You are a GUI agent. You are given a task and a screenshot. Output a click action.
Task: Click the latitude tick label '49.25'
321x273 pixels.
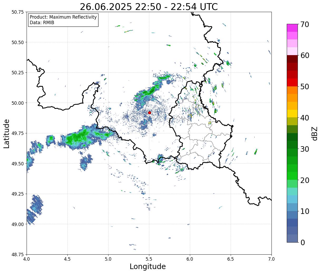17,194
